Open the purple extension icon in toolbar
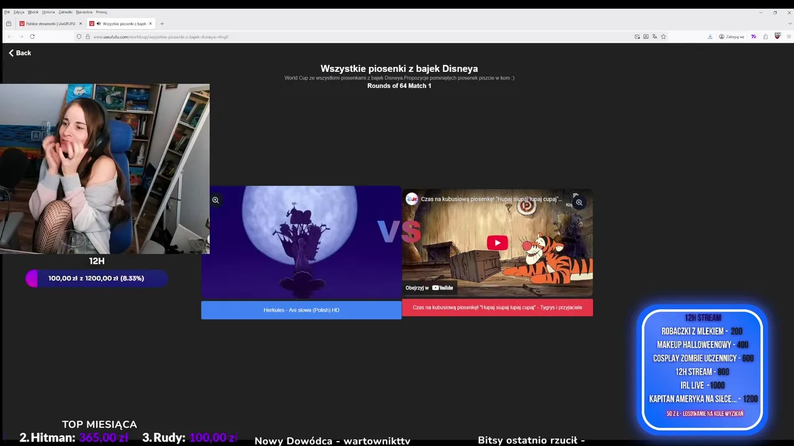Viewport: 794px width, 446px height. click(x=754, y=37)
